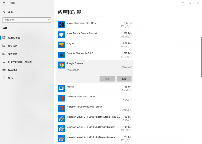Open the home icon 主页

pyautogui.click(x=4, y=12)
